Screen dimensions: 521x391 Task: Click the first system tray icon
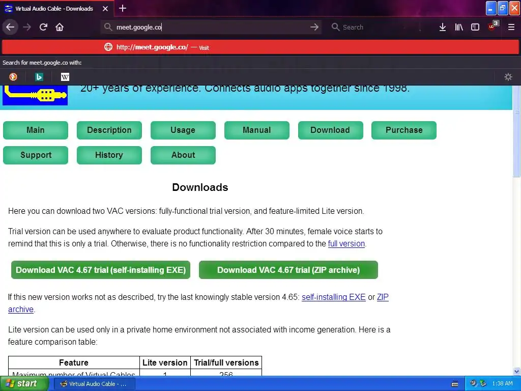(474, 383)
